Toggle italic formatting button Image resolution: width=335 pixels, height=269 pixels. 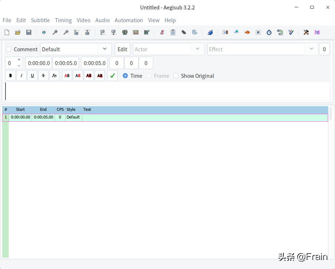tap(21, 76)
